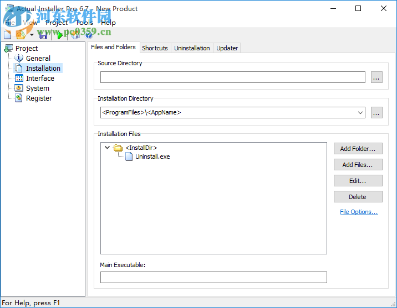397x308 pixels.
Task: Select System in the project tree
Action: coord(38,88)
